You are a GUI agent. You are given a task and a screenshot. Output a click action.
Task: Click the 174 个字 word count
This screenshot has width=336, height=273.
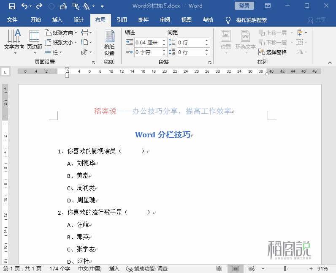click(x=60, y=269)
